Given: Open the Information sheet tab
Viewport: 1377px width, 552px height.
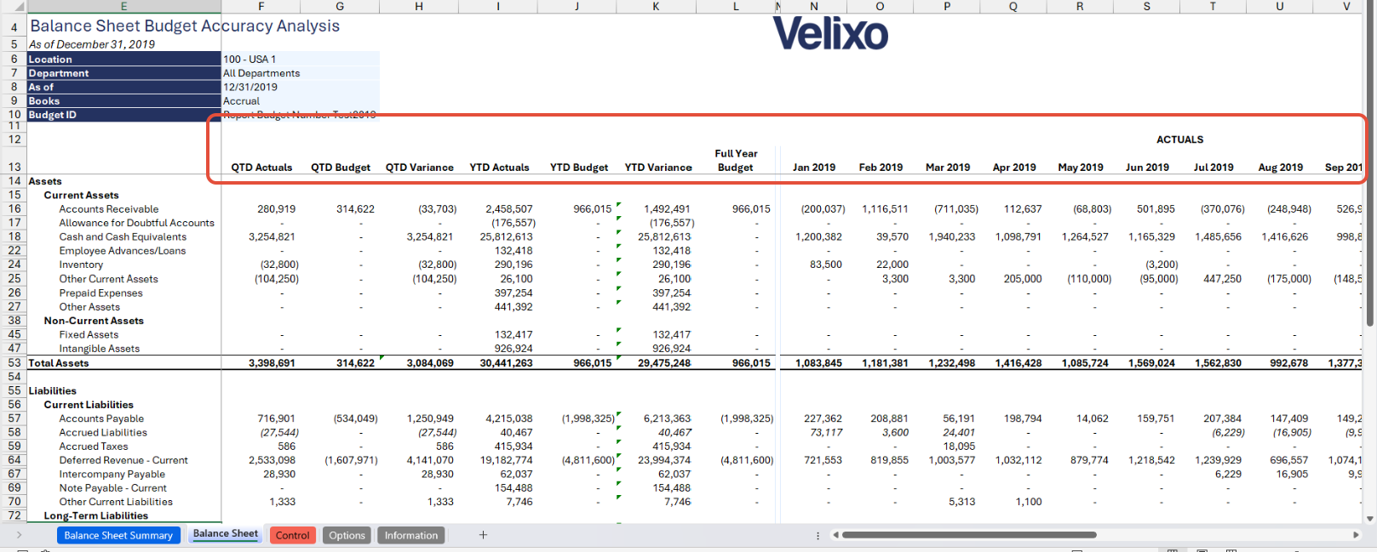Looking at the screenshot, I should click(411, 535).
